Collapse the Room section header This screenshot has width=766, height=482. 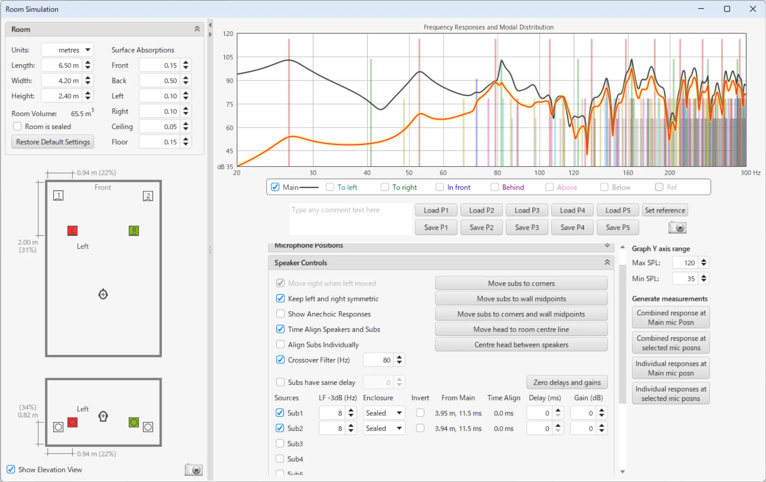click(x=197, y=29)
